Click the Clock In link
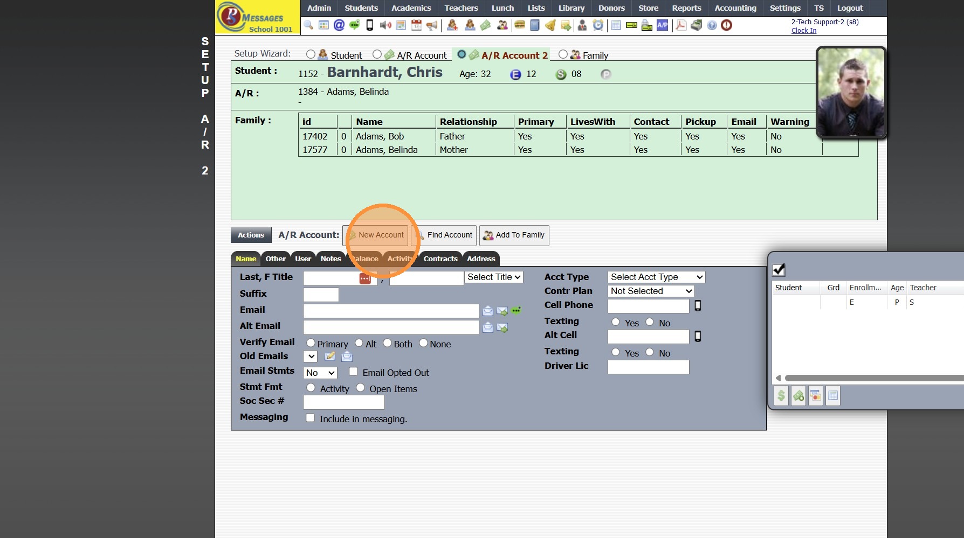The height and width of the screenshot is (538, 964). (803, 31)
